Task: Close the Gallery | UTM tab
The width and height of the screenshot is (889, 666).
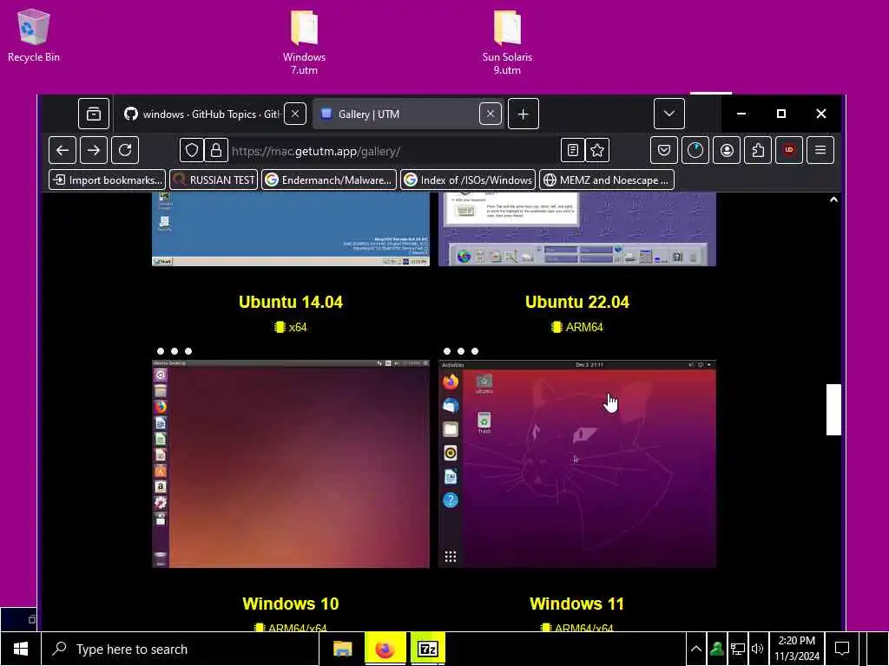Action: tap(491, 114)
